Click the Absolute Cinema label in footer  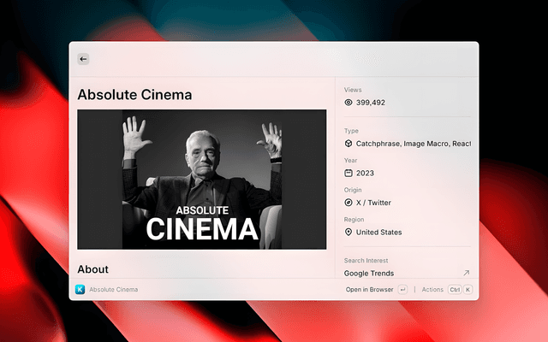113,290
